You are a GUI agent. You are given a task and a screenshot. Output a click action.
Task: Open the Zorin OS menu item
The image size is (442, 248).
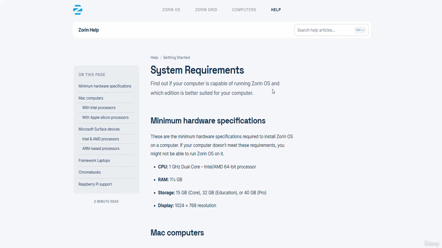pos(171,10)
